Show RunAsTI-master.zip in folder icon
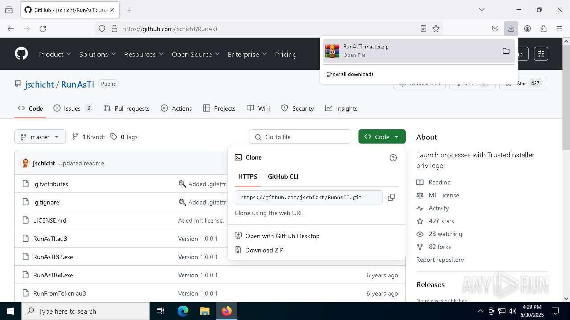The height and width of the screenshot is (320, 570). click(506, 51)
